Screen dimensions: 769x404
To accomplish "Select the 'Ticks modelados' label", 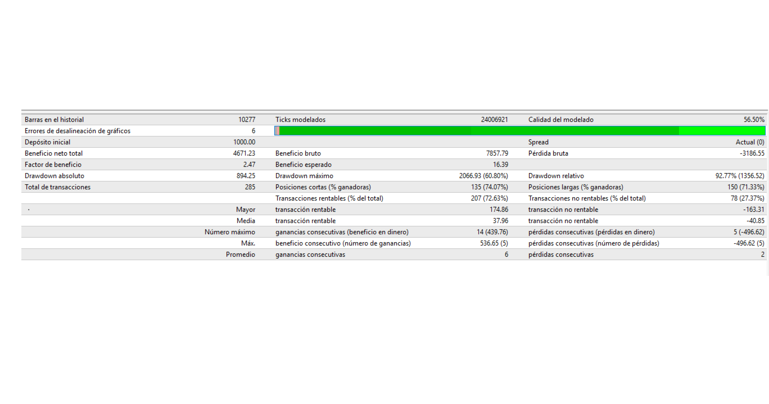I will click(300, 120).
